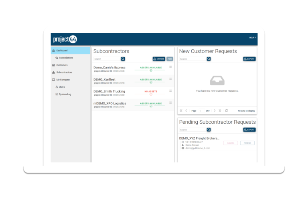
Task: Select the Demo_Carrie's Express subcontractor name
Action: click(109, 67)
